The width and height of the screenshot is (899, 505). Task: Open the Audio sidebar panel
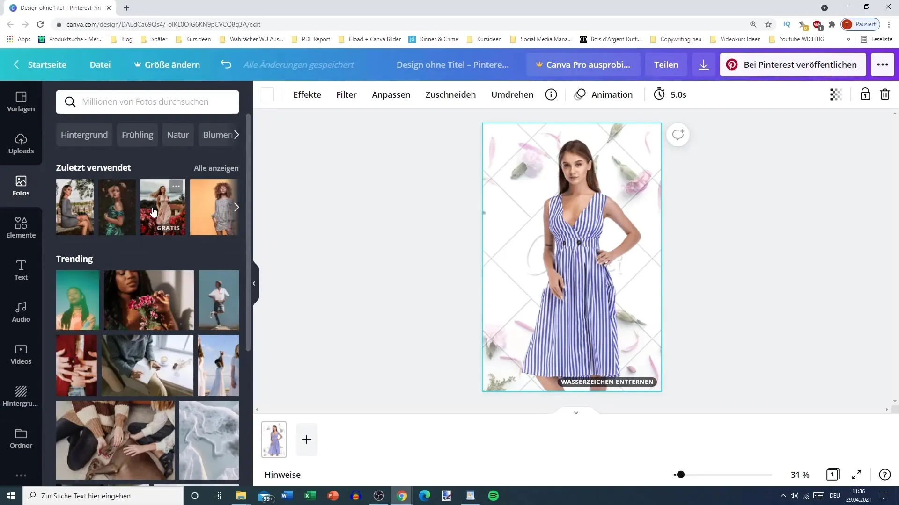(x=21, y=312)
